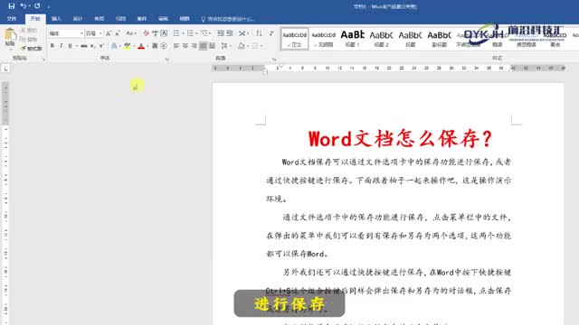Apply the 标题 1 (Heading 1) style

(352, 39)
